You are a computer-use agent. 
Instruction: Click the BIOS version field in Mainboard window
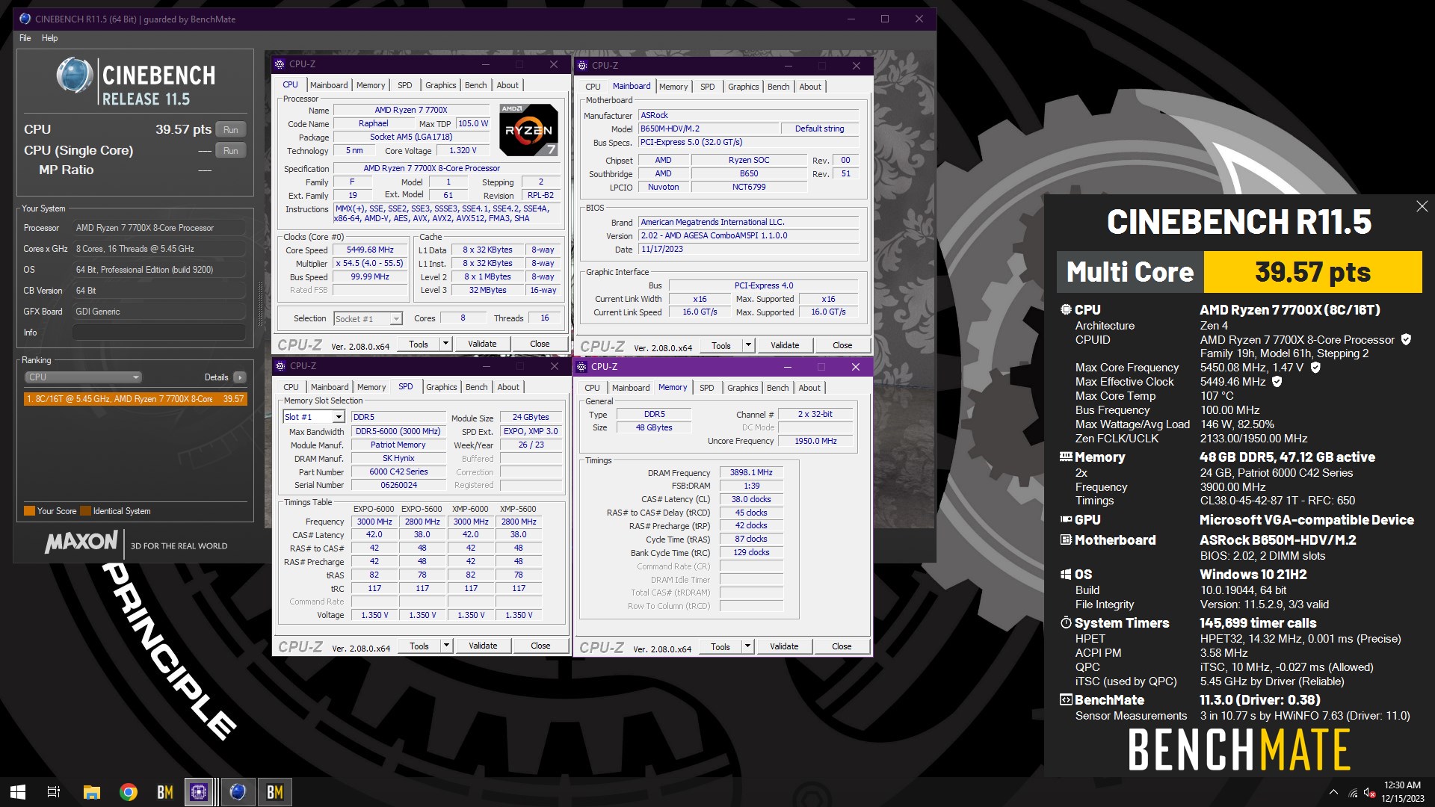[748, 235]
